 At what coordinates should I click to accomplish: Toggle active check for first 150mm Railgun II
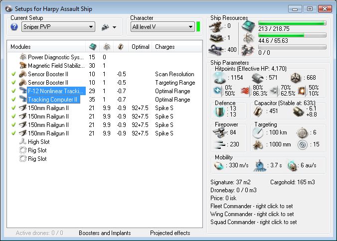coord(13,108)
